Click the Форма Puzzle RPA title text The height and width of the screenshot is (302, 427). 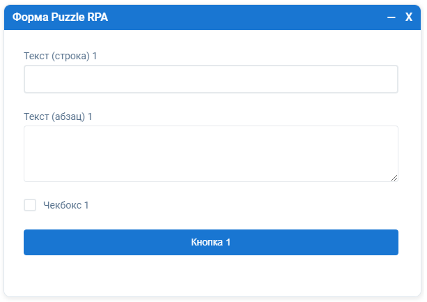tap(61, 17)
